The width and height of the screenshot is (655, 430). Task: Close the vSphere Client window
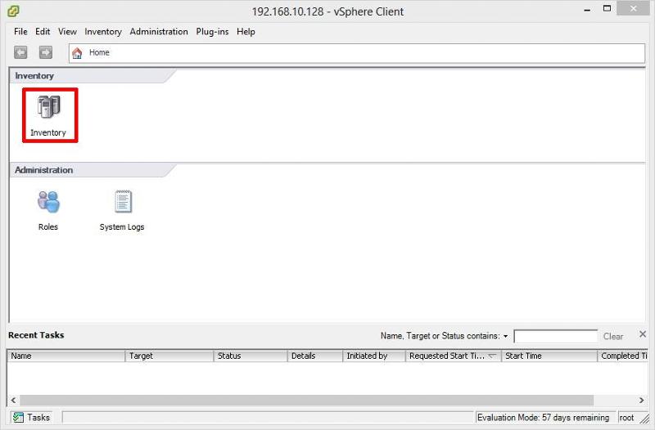pyautogui.click(x=633, y=8)
